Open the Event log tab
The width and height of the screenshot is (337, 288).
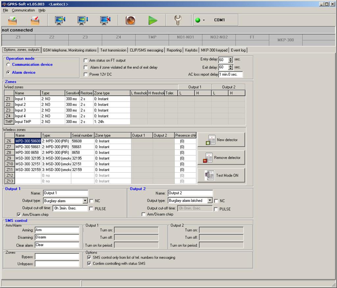pos(238,50)
